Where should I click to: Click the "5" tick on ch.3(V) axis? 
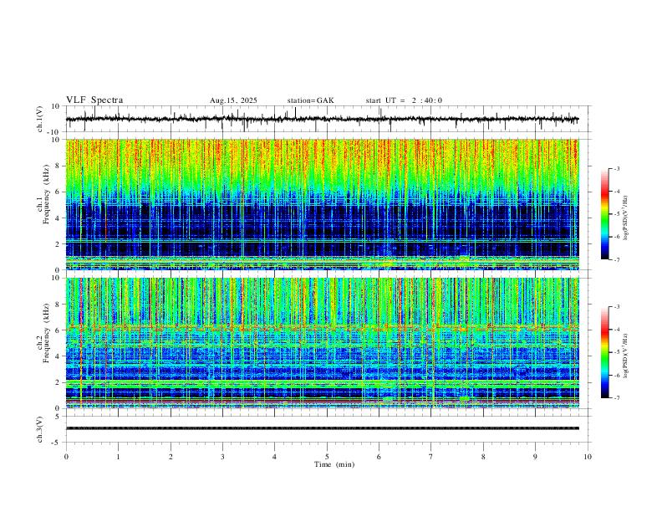coord(58,417)
